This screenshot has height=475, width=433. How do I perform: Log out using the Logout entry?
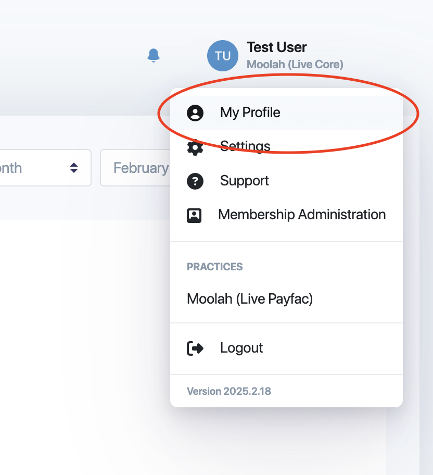(286, 348)
